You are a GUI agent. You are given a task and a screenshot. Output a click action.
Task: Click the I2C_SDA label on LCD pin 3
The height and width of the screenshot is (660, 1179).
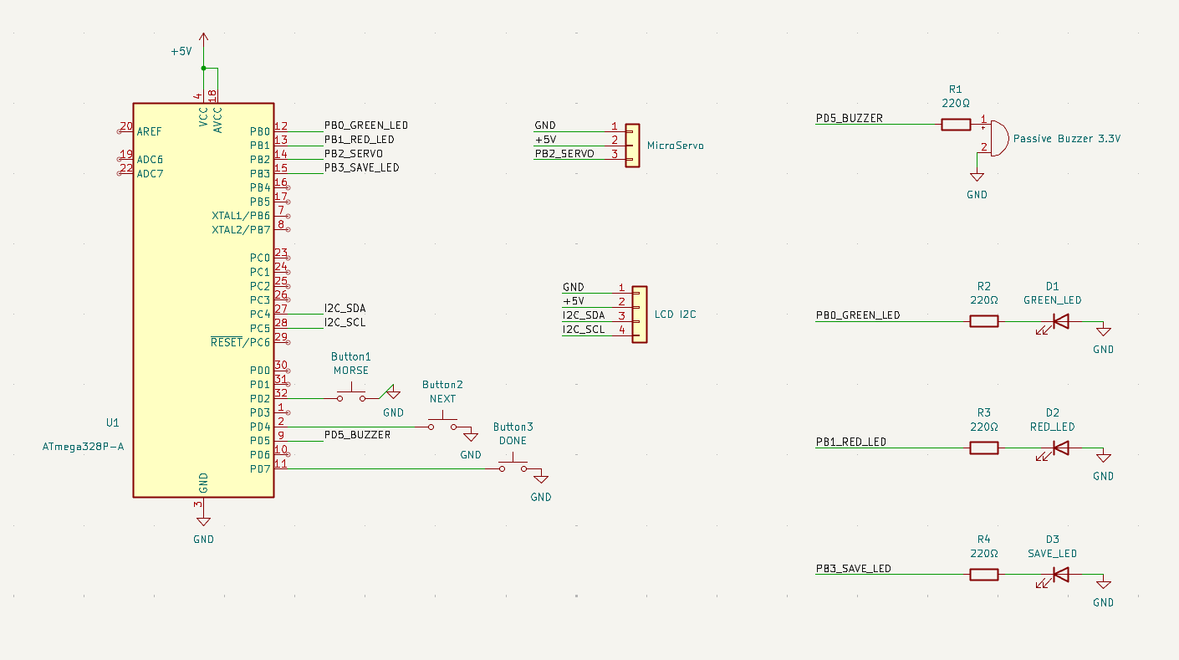coord(583,315)
